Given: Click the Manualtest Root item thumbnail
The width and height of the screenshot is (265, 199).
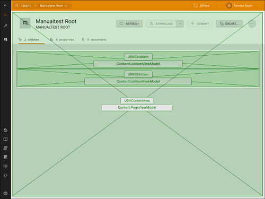Looking at the screenshot, I should coord(25,23).
